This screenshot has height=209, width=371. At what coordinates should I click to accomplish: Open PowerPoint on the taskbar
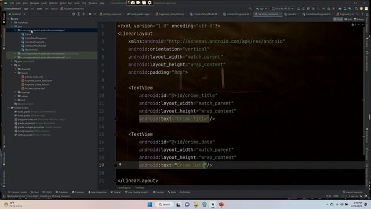pos(221,204)
